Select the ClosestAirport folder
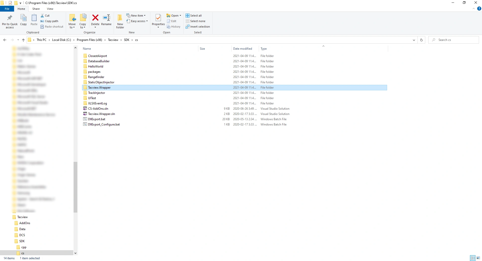 tap(97, 56)
